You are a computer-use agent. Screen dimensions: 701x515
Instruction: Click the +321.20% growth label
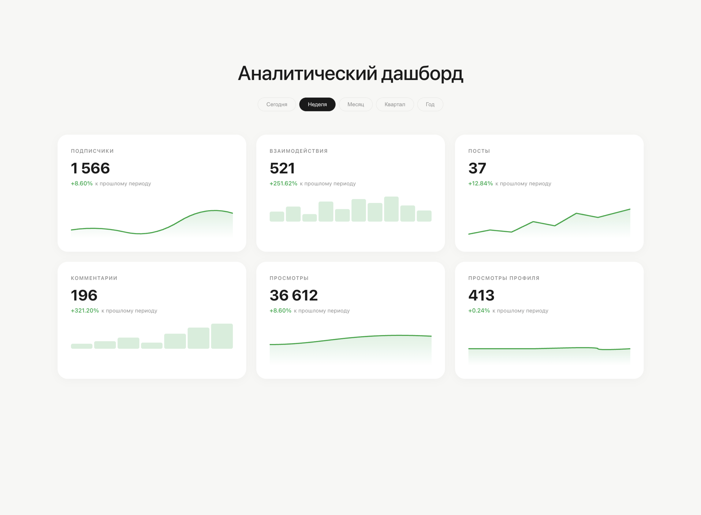[x=85, y=311]
